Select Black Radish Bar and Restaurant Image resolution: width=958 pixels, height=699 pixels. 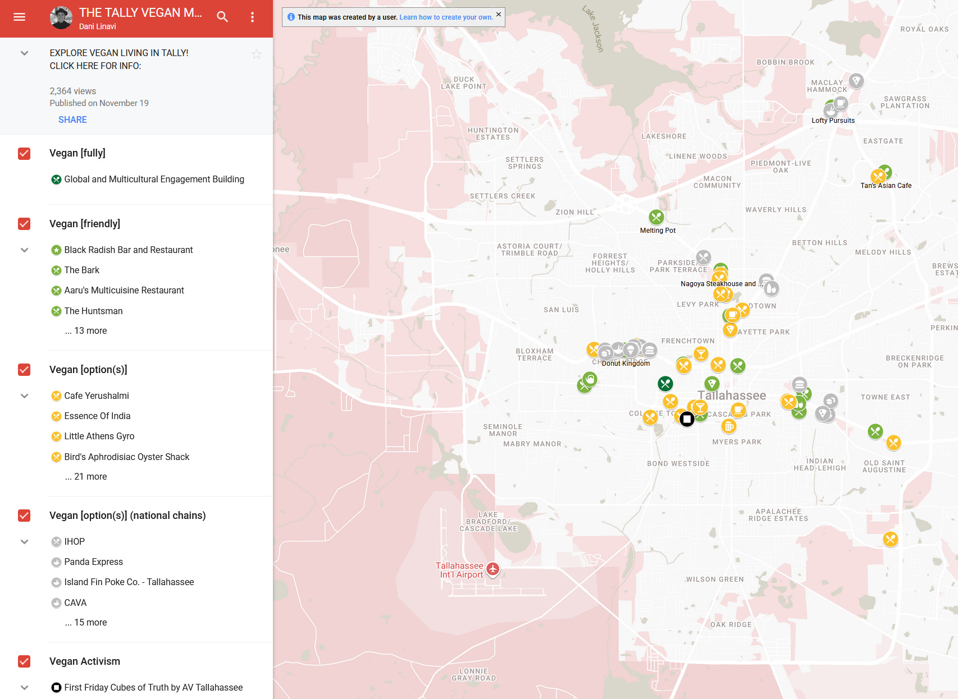tap(128, 250)
